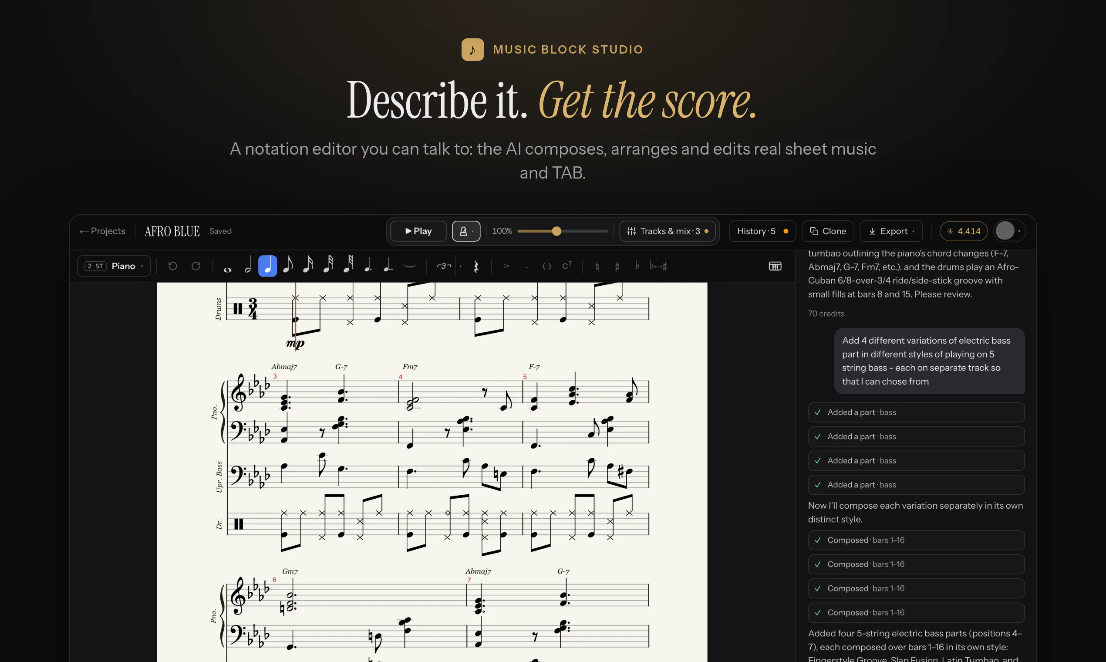Viewport: 1106px width, 662px height.
Task: Add a chord symbol with C7 icon
Action: point(567,266)
